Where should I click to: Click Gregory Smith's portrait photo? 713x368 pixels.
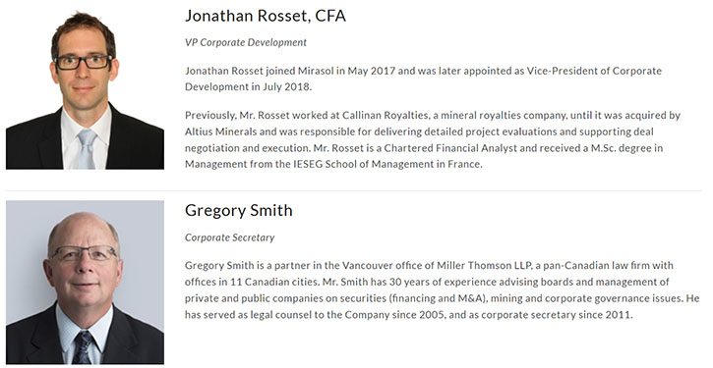point(85,282)
